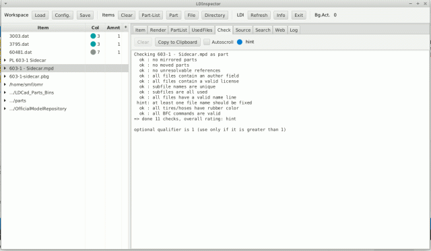Viewport: 431px width, 251px height.
Task: Open the Log tab
Action: pyautogui.click(x=294, y=30)
